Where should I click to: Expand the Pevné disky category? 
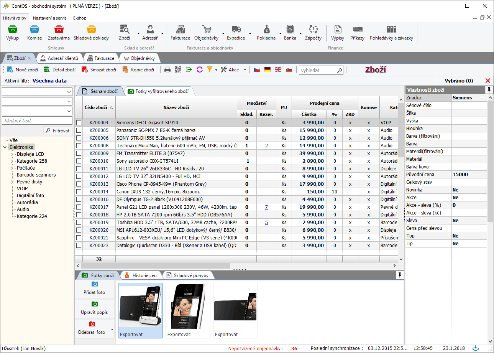12,182
